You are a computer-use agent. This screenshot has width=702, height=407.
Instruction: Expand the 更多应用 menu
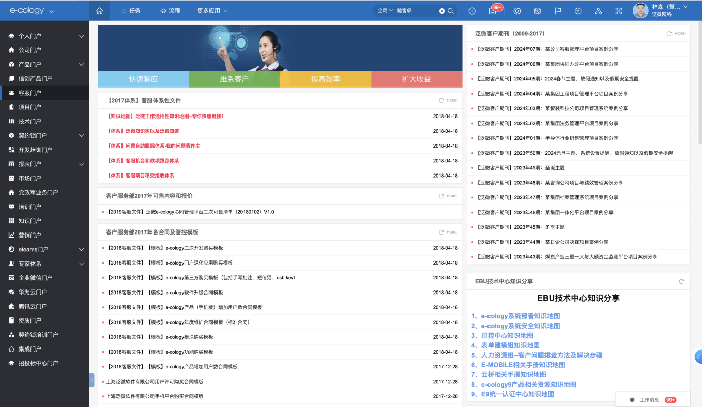tap(212, 11)
